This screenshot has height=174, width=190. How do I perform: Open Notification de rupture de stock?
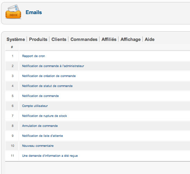44,116
